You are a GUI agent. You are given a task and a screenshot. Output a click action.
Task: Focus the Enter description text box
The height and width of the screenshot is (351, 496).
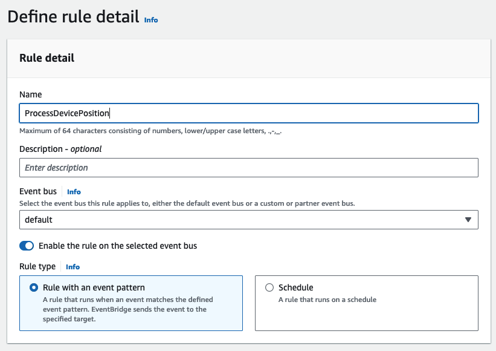pos(248,168)
